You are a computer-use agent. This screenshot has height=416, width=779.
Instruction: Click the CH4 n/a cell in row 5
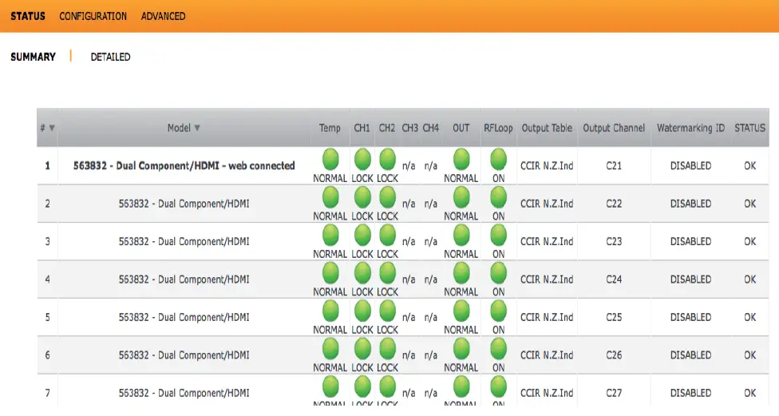(x=431, y=317)
